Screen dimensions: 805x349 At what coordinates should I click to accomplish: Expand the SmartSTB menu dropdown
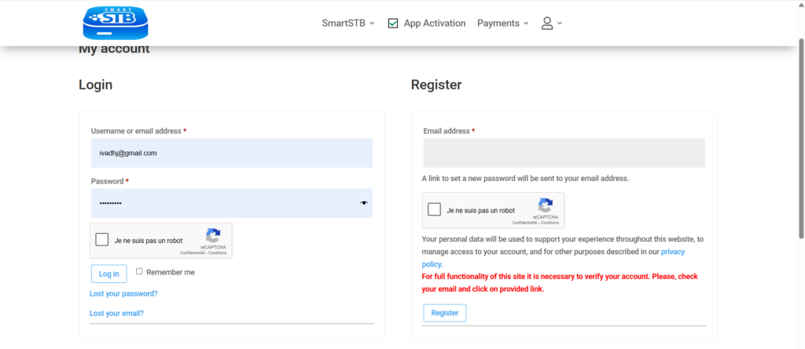[x=348, y=24]
